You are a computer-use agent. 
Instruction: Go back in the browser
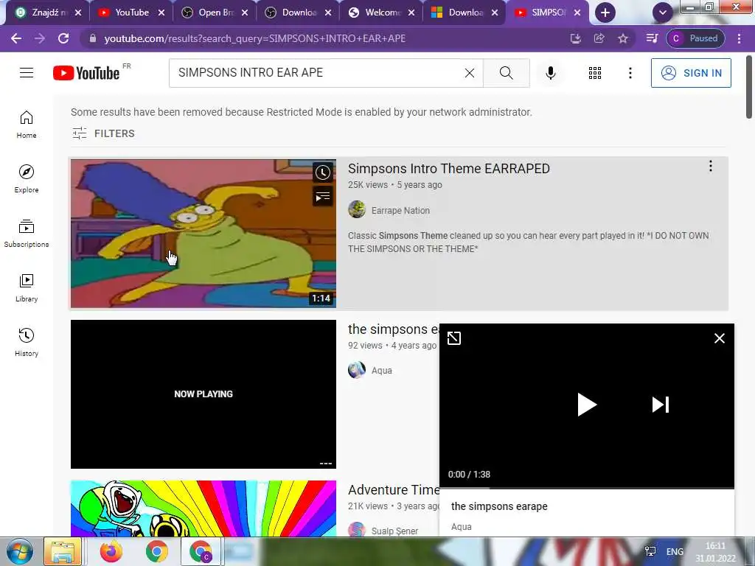tap(16, 38)
